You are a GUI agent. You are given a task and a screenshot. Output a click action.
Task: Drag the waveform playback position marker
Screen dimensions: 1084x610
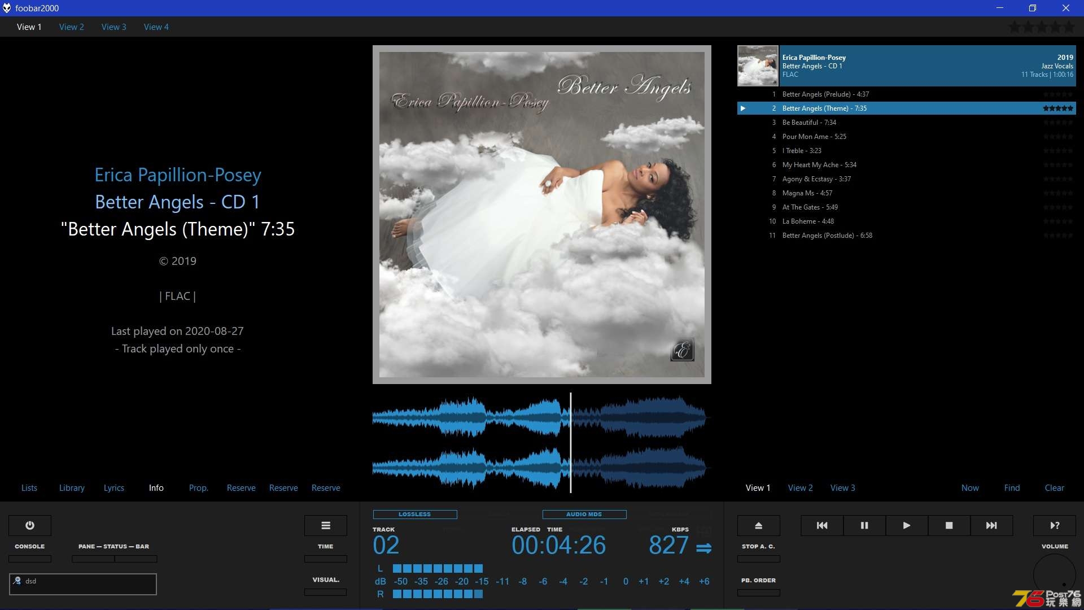(571, 439)
